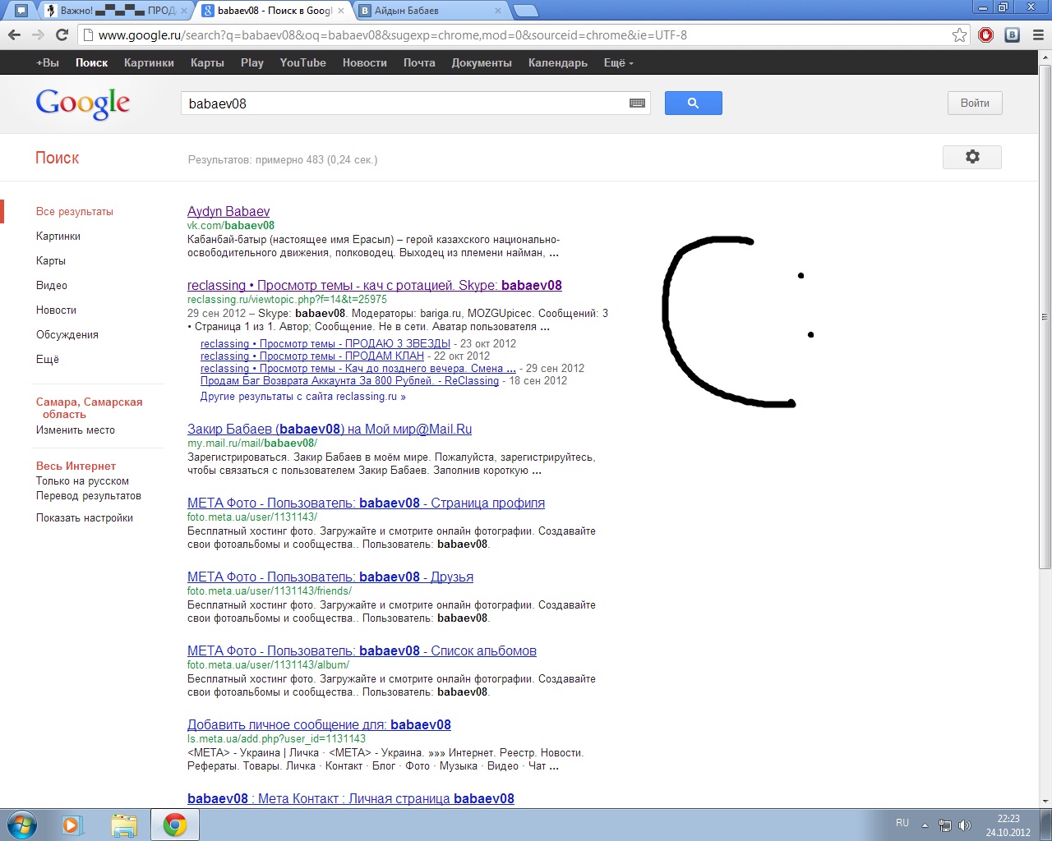1052x841 pixels.
Task: Open the Chrome menu icon
Action: pos(1037,34)
